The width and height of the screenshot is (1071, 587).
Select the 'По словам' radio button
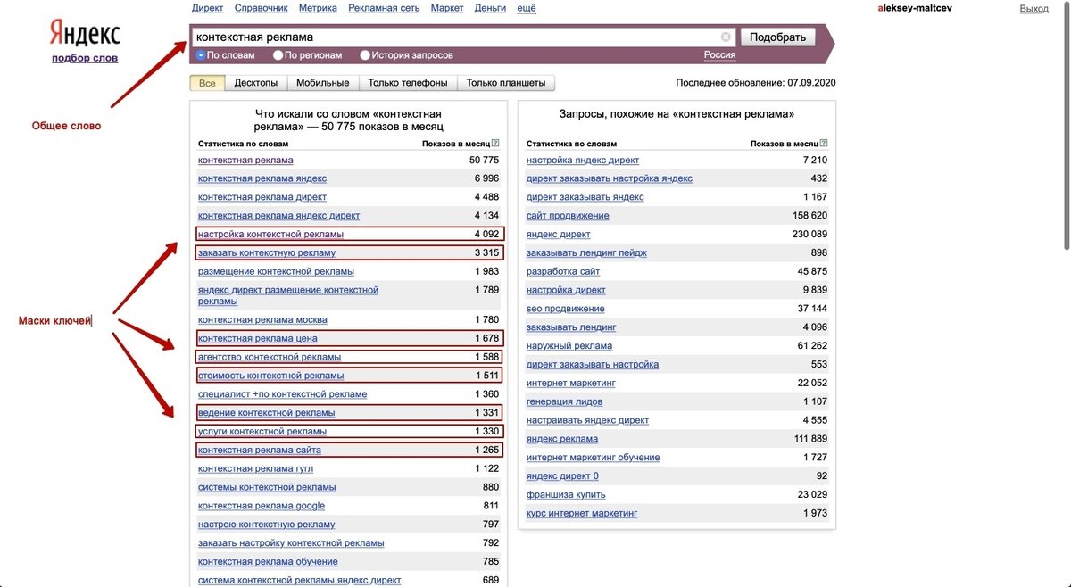(202, 54)
